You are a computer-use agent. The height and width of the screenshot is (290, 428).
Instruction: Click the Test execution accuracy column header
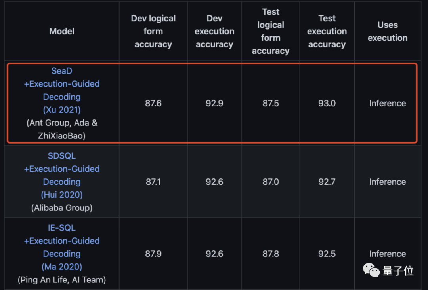pos(327,31)
